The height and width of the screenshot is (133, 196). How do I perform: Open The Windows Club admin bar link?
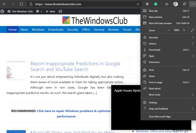(20, 11)
